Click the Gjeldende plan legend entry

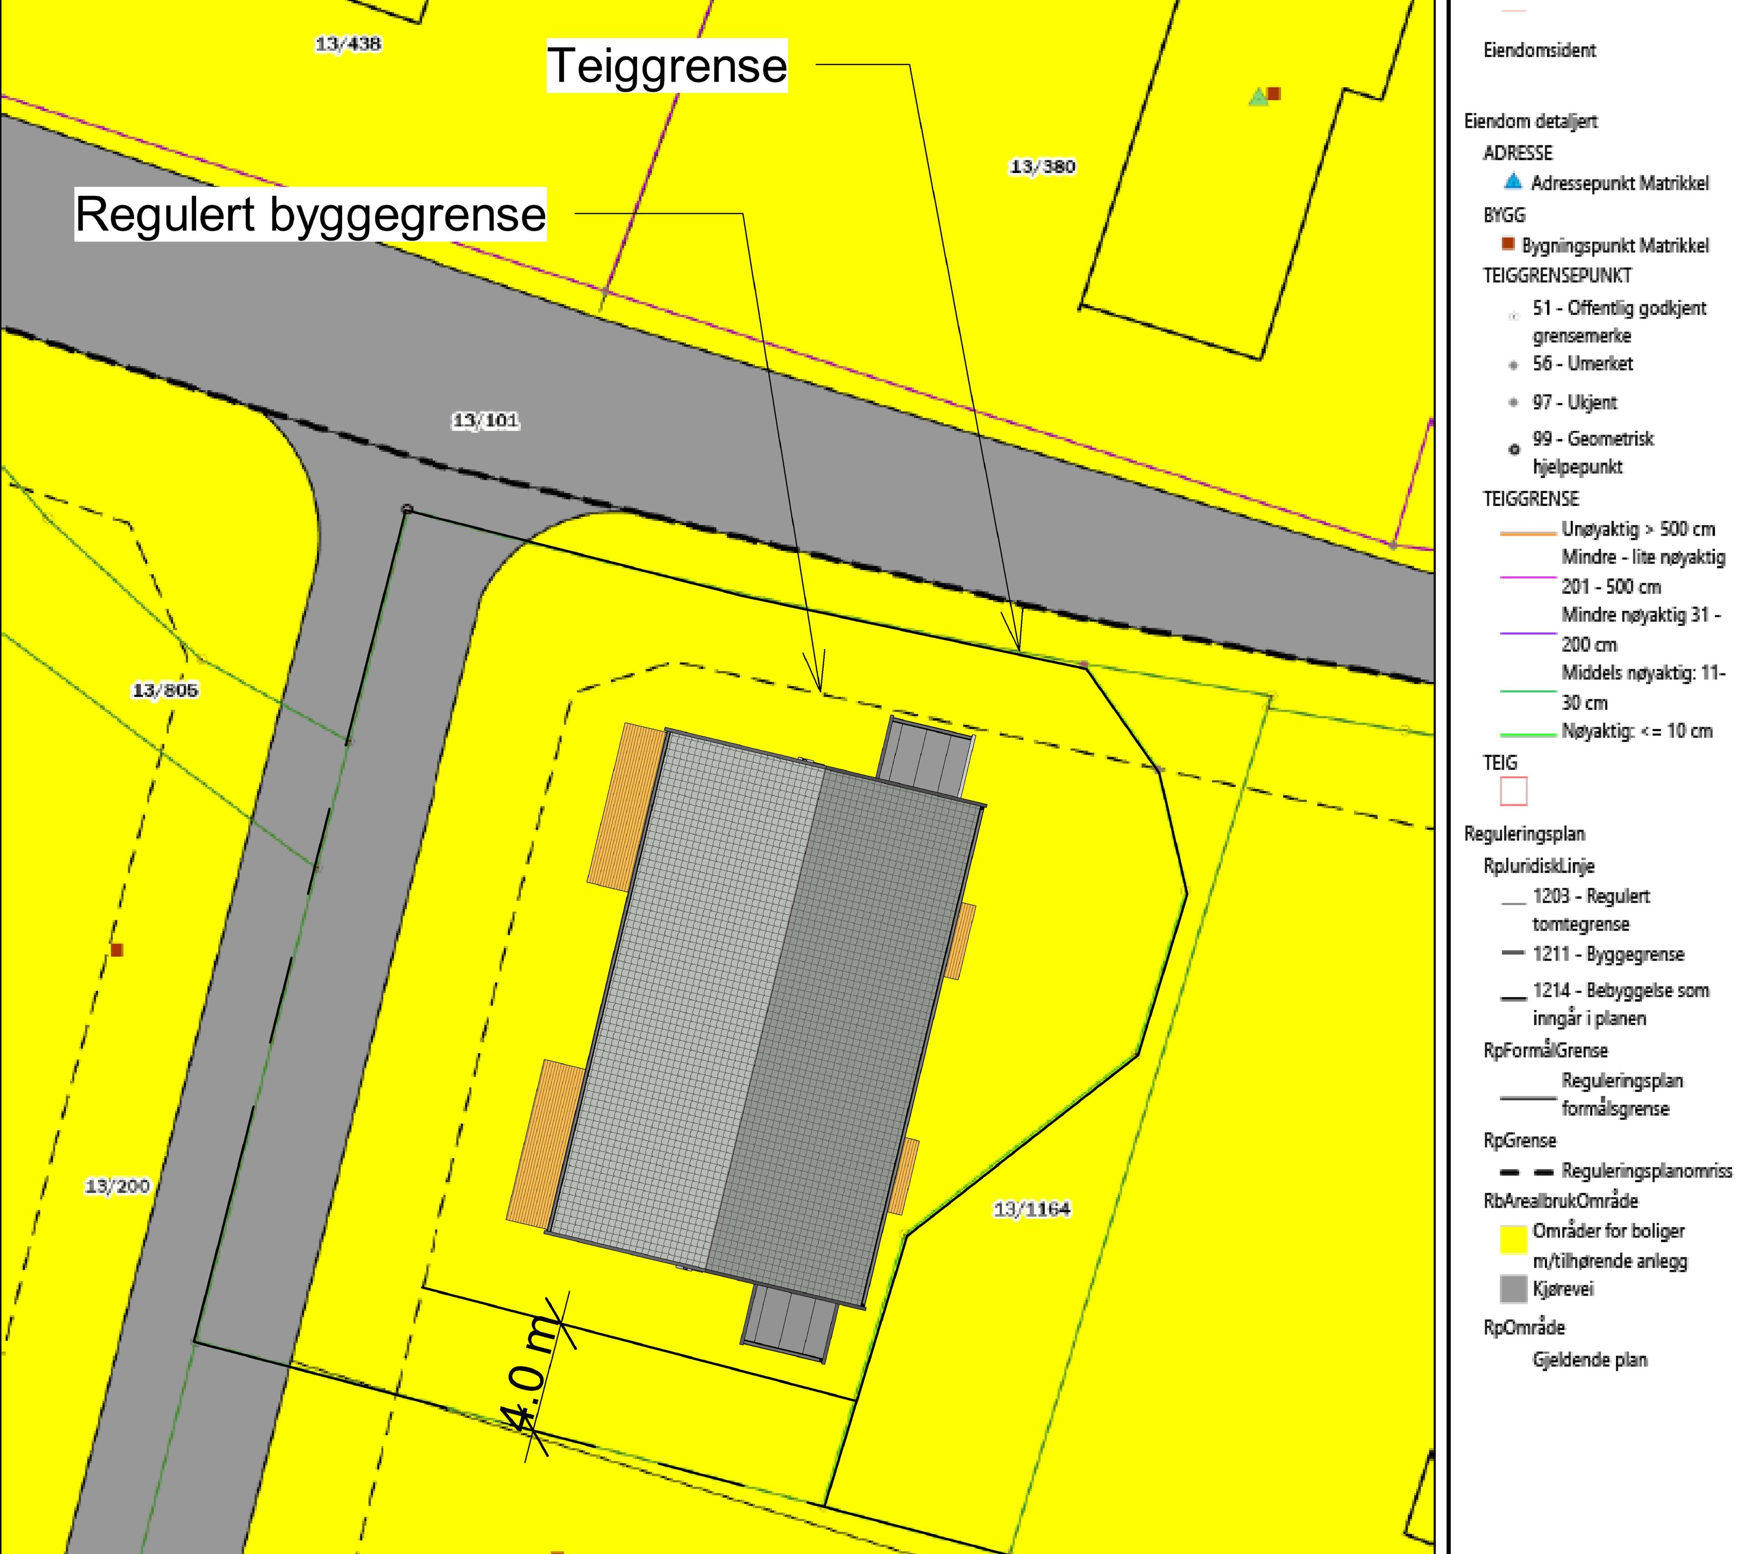coord(1589,1360)
